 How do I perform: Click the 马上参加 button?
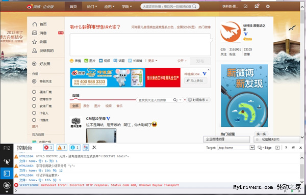[195, 80]
